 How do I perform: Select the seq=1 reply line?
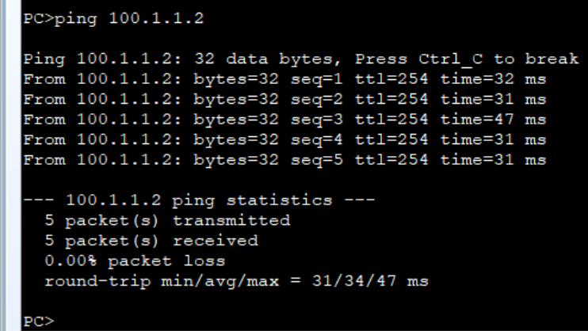284,79
